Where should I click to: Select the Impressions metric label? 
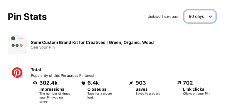52,89
